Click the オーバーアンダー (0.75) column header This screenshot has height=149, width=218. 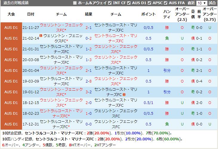pos(210,14)
